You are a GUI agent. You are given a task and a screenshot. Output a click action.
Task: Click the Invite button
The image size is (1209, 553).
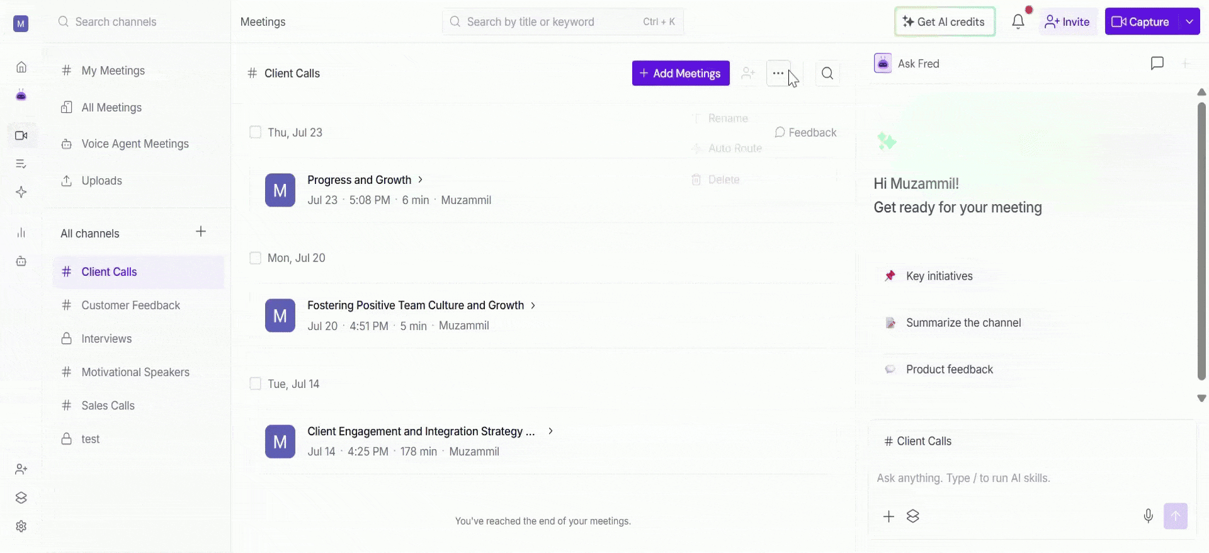[1068, 21]
